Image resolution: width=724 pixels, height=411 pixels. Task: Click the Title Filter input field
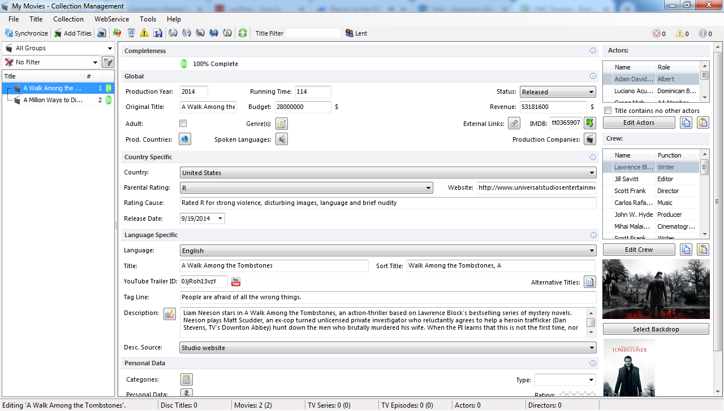(x=313, y=33)
